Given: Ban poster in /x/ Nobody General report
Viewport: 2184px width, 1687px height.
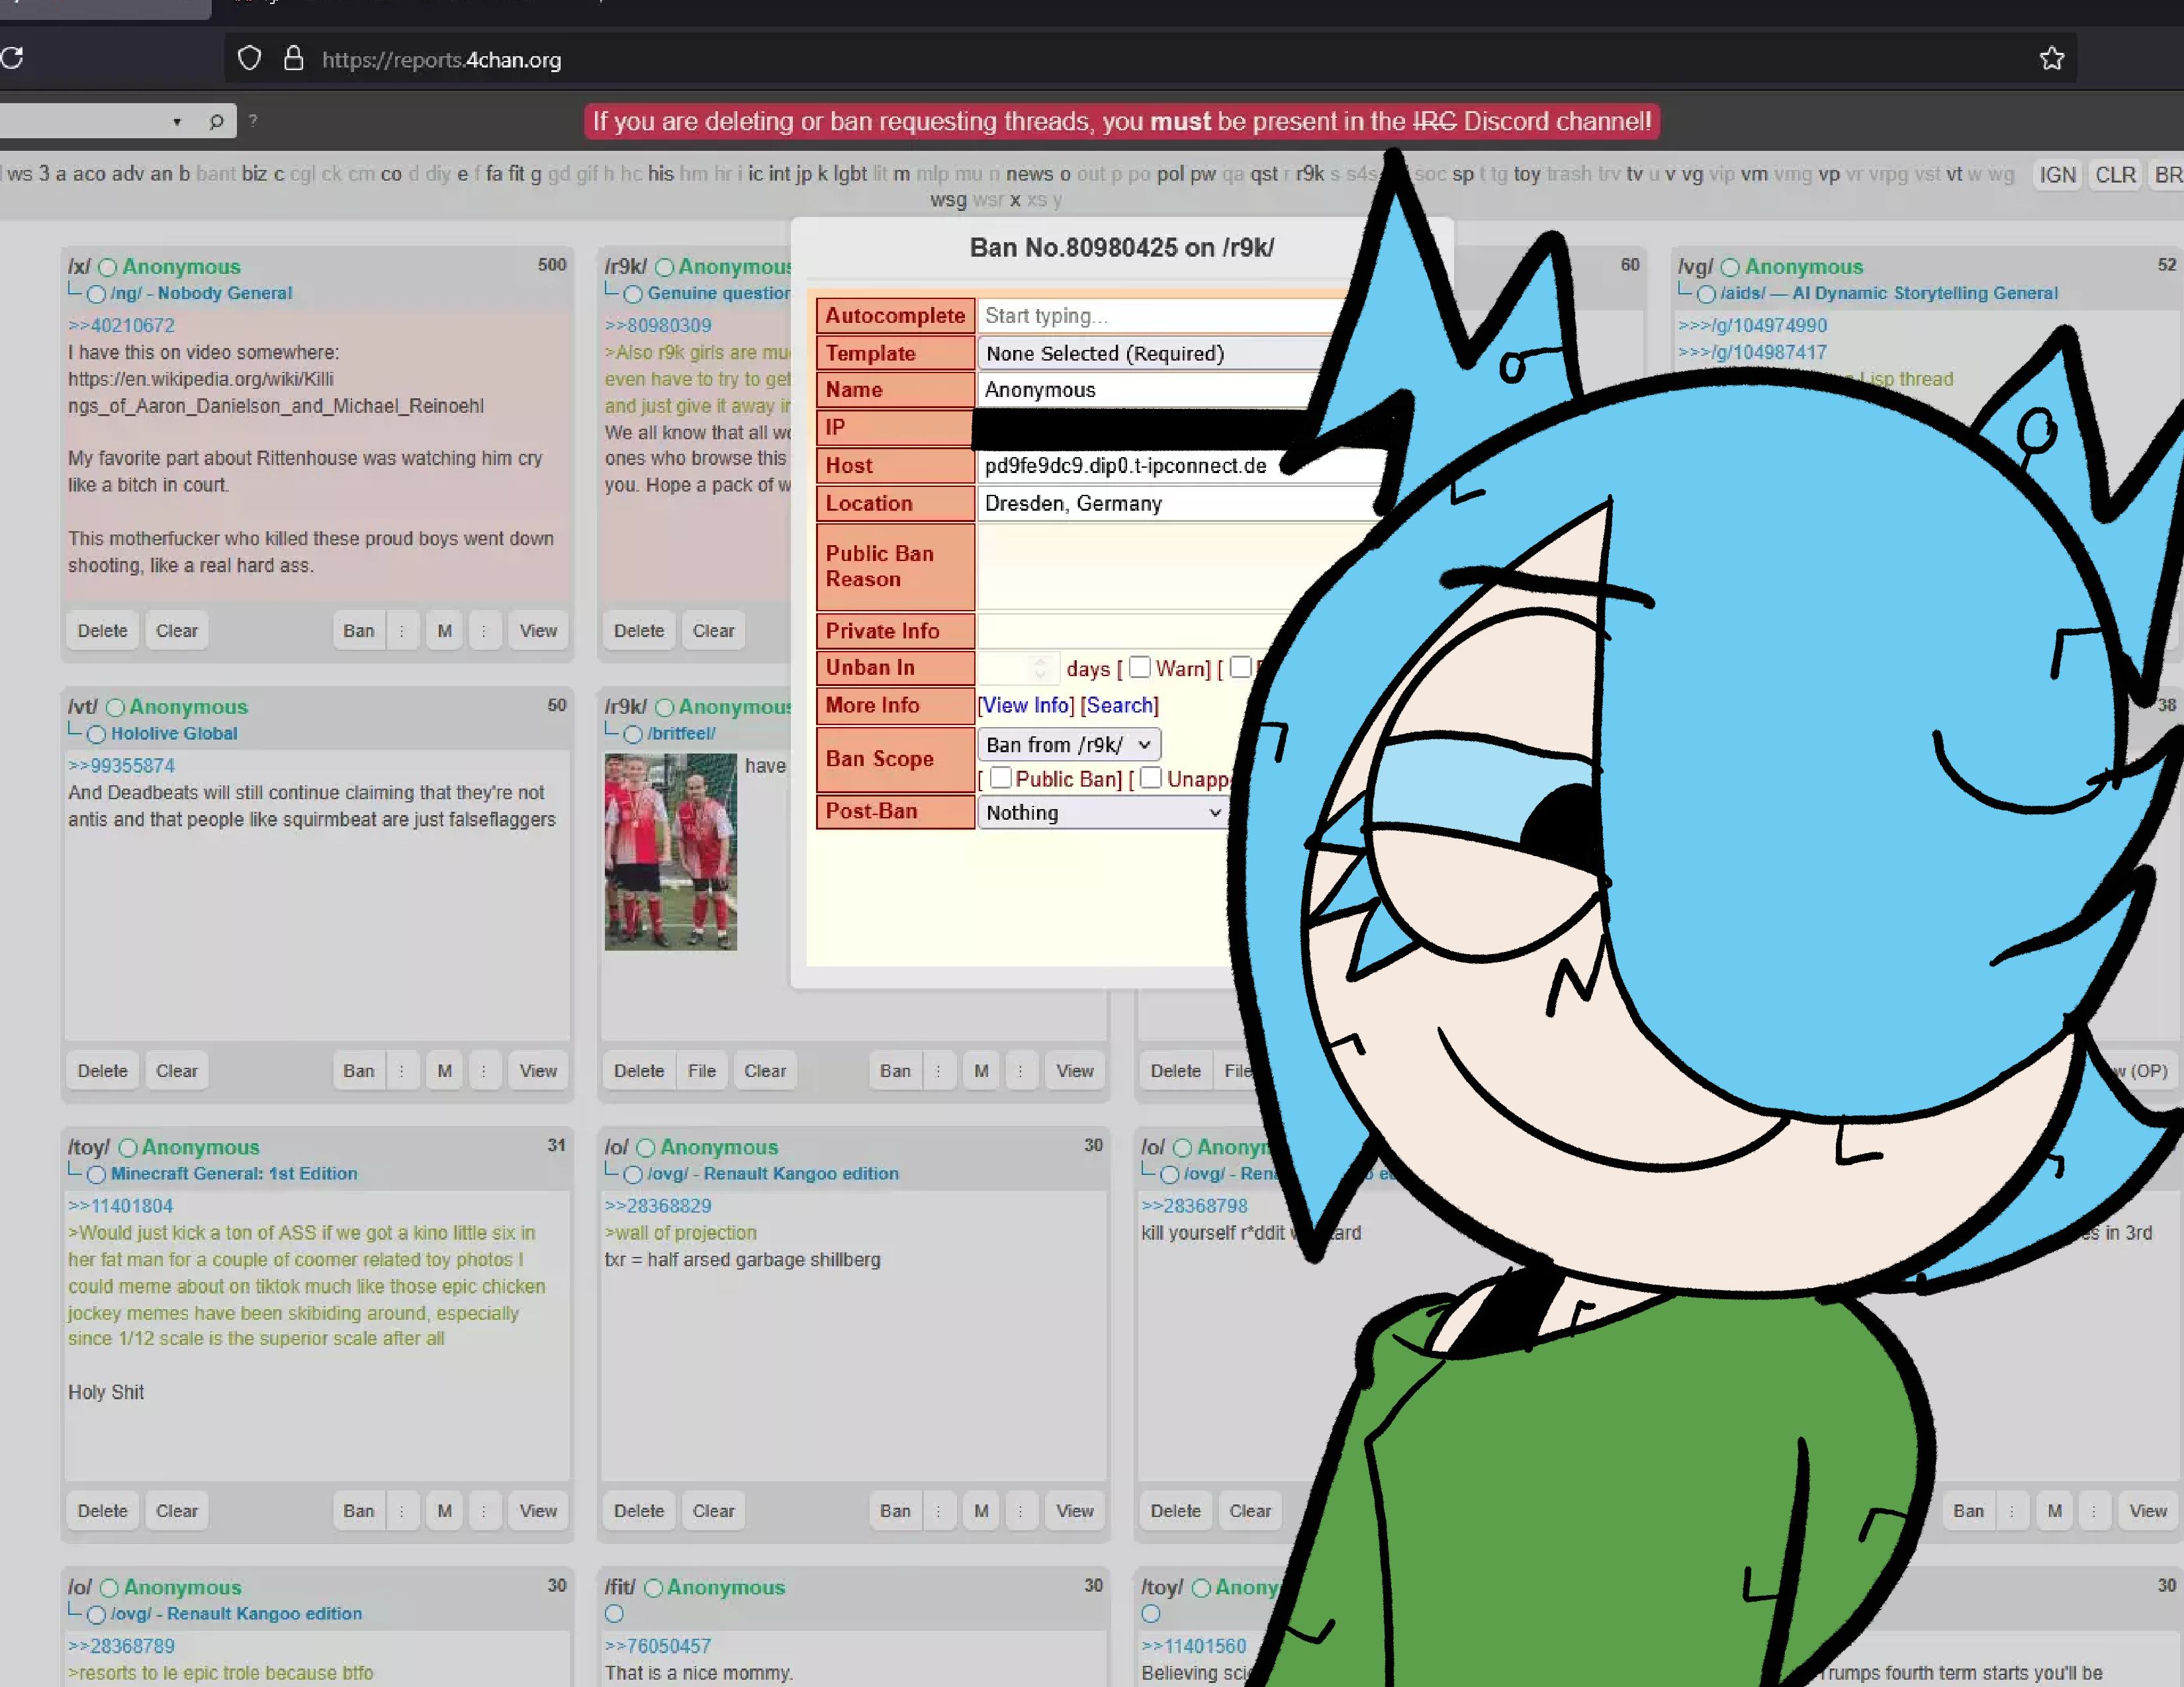Looking at the screenshot, I should coord(359,630).
